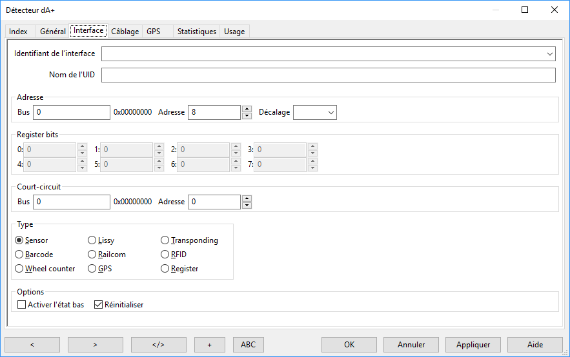Increase the Adresse value with up arrow

[247, 109]
